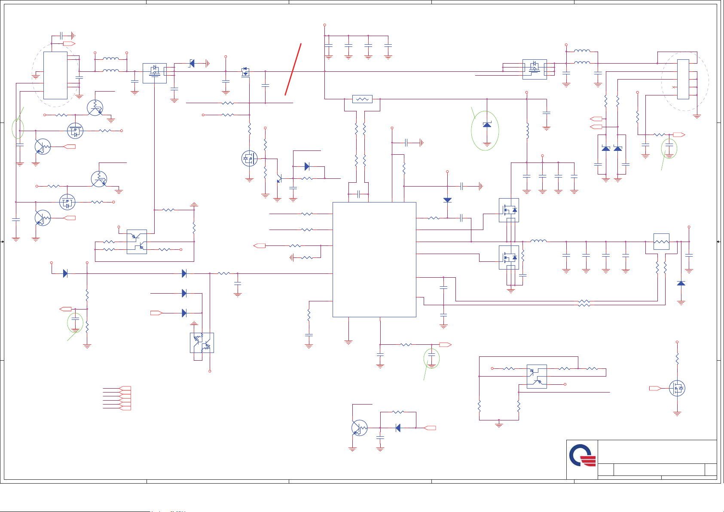The height and width of the screenshot is (512, 724).
Task: Select the grounded diode at far-right output
Action: coord(681,283)
